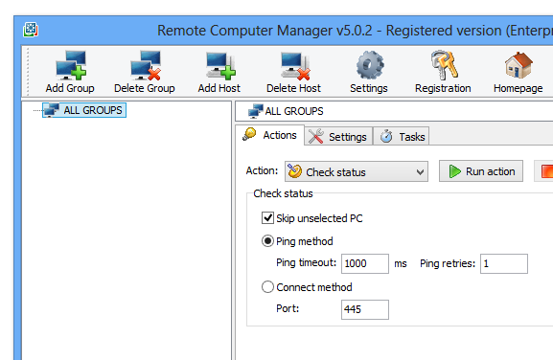Select the Ping method radio button
The width and height of the screenshot is (553, 360).
(267, 241)
